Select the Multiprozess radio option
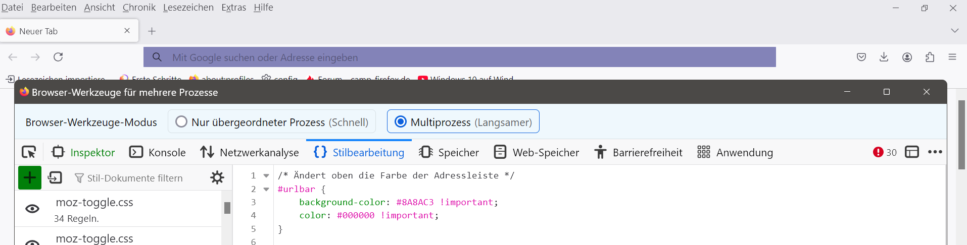This screenshot has height=245, width=967. click(x=401, y=122)
